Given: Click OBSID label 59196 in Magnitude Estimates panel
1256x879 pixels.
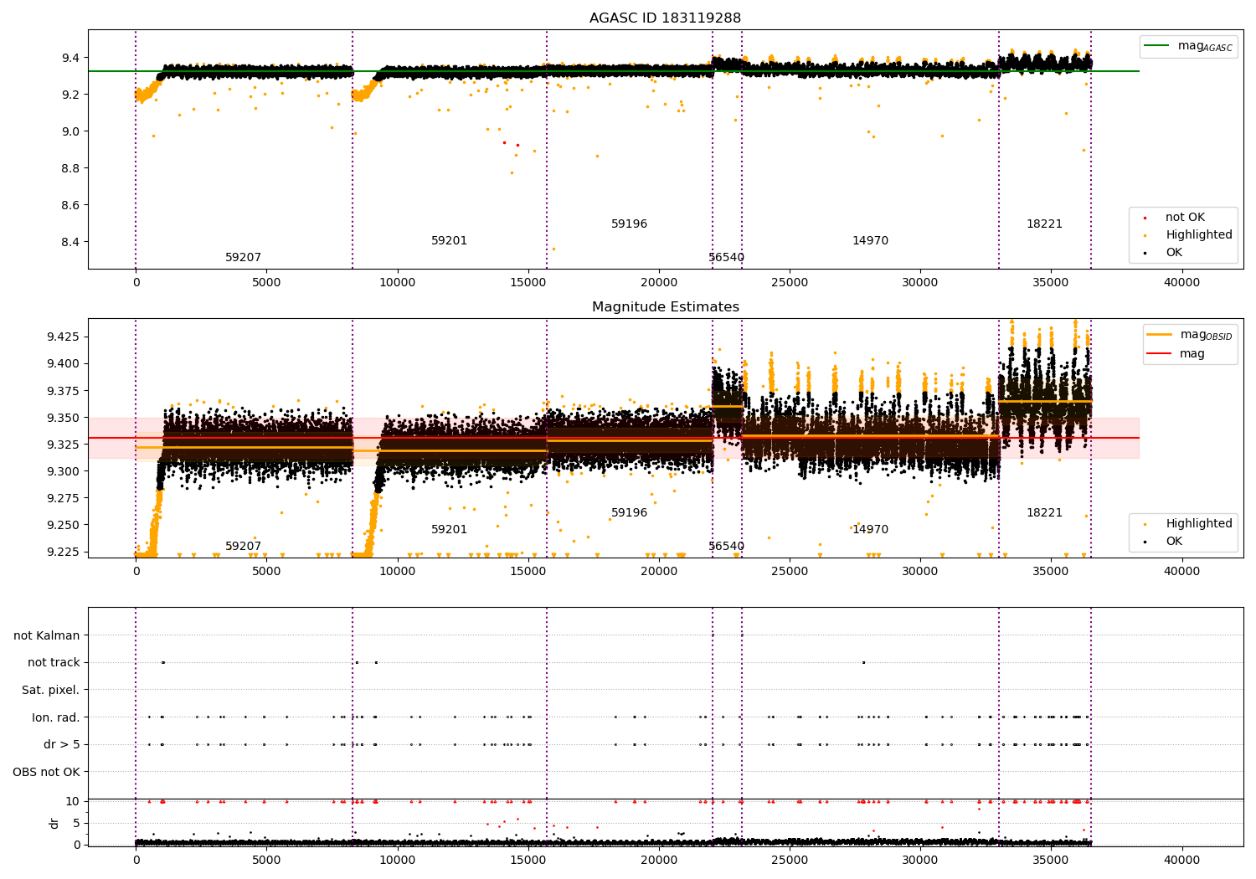Looking at the screenshot, I should (x=629, y=513).
